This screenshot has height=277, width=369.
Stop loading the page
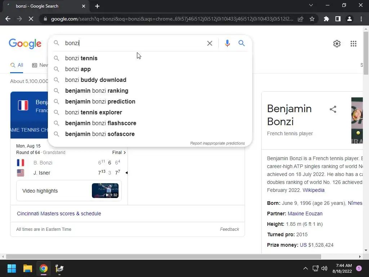coord(31,19)
